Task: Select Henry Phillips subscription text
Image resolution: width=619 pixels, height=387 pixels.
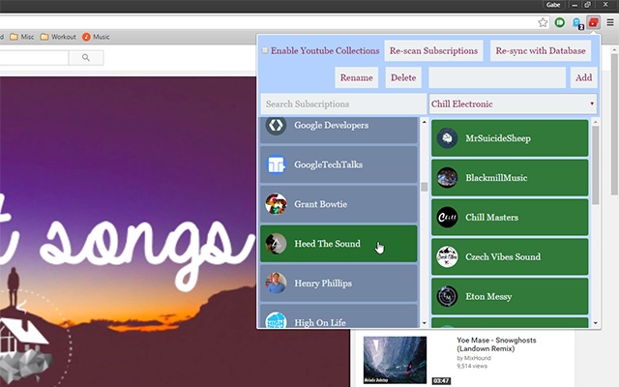Action: tap(323, 283)
